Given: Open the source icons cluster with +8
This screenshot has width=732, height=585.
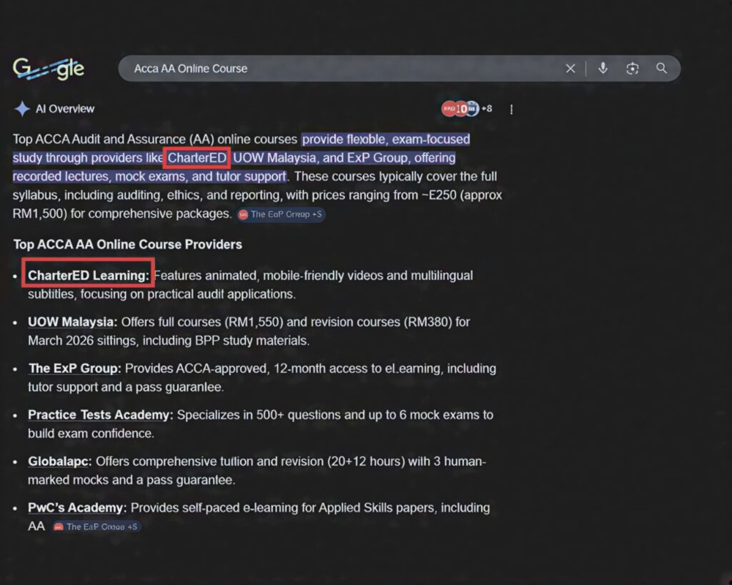Looking at the screenshot, I should [466, 109].
